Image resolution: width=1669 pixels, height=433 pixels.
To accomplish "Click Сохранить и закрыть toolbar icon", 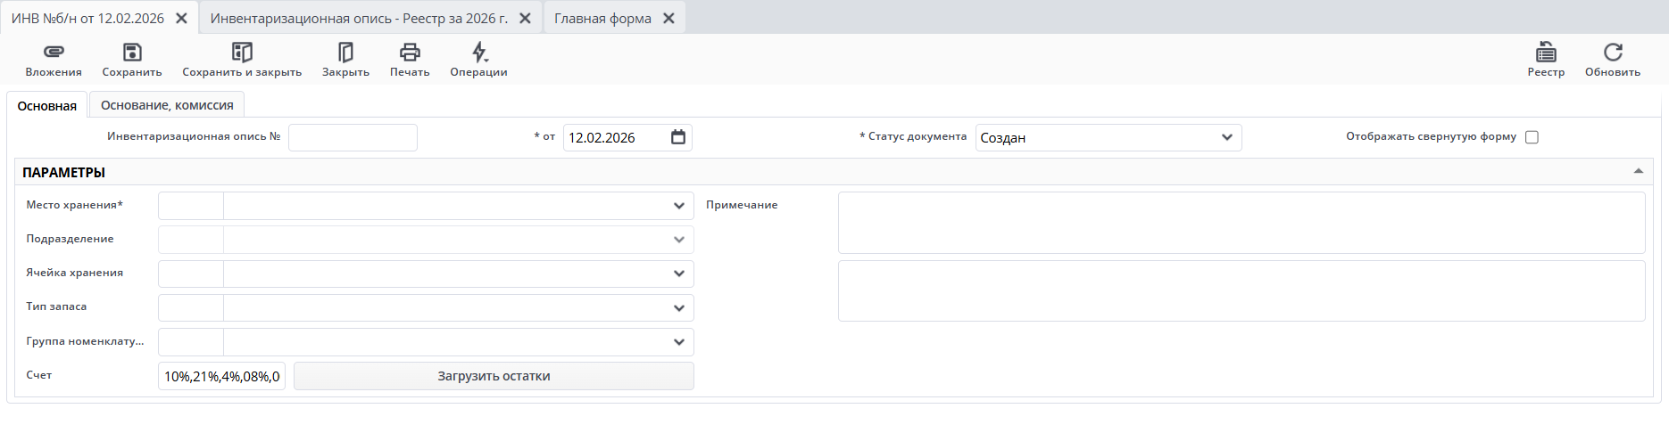I will pyautogui.click(x=242, y=53).
